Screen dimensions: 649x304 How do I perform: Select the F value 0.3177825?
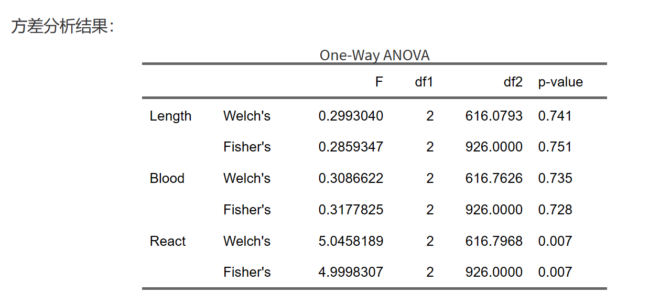(x=351, y=210)
